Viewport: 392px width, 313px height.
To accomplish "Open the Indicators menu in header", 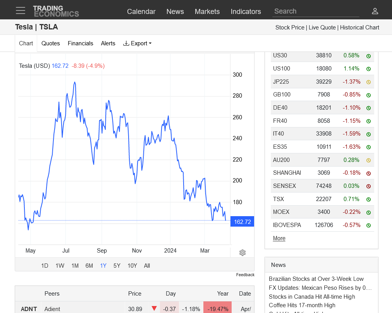I will click(x=246, y=12).
